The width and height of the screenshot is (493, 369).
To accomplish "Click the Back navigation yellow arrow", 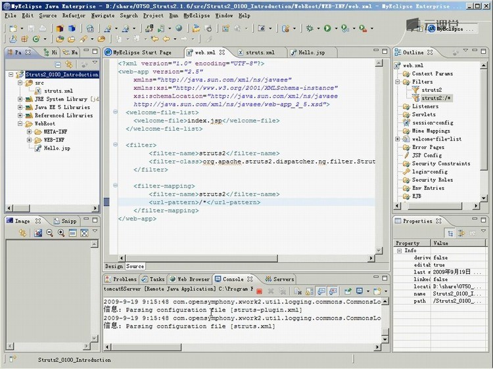I will (x=166, y=39).
